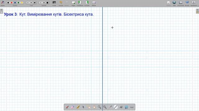Choose the medium line width
The width and height of the screenshot is (199, 111).
[x=31, y=3]
